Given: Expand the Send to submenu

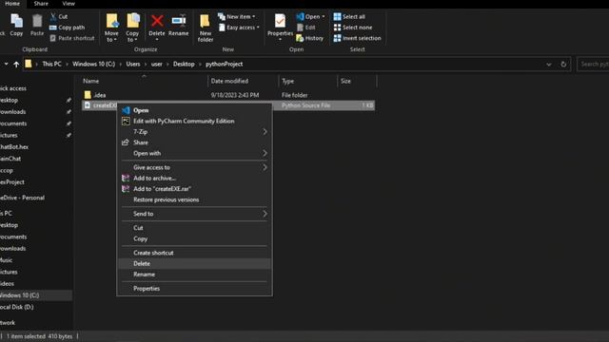Looking at the screenshot, I should click(x=194, y=214).
